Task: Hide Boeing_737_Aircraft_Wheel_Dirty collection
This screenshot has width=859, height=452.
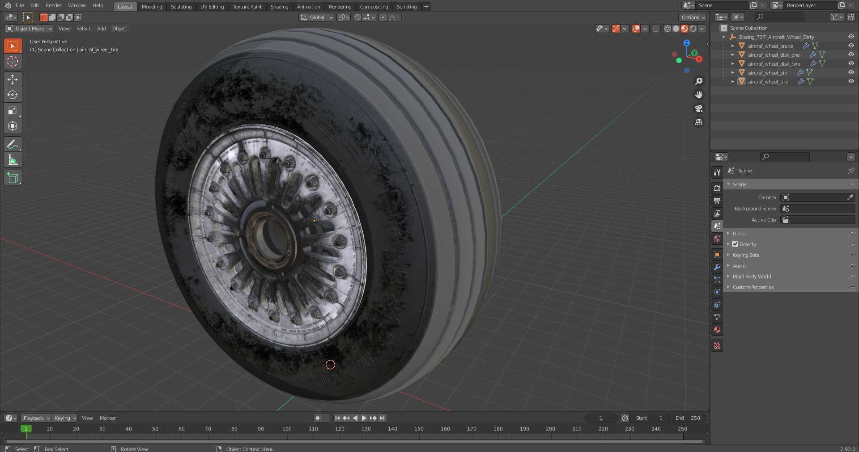Action: 851,37
